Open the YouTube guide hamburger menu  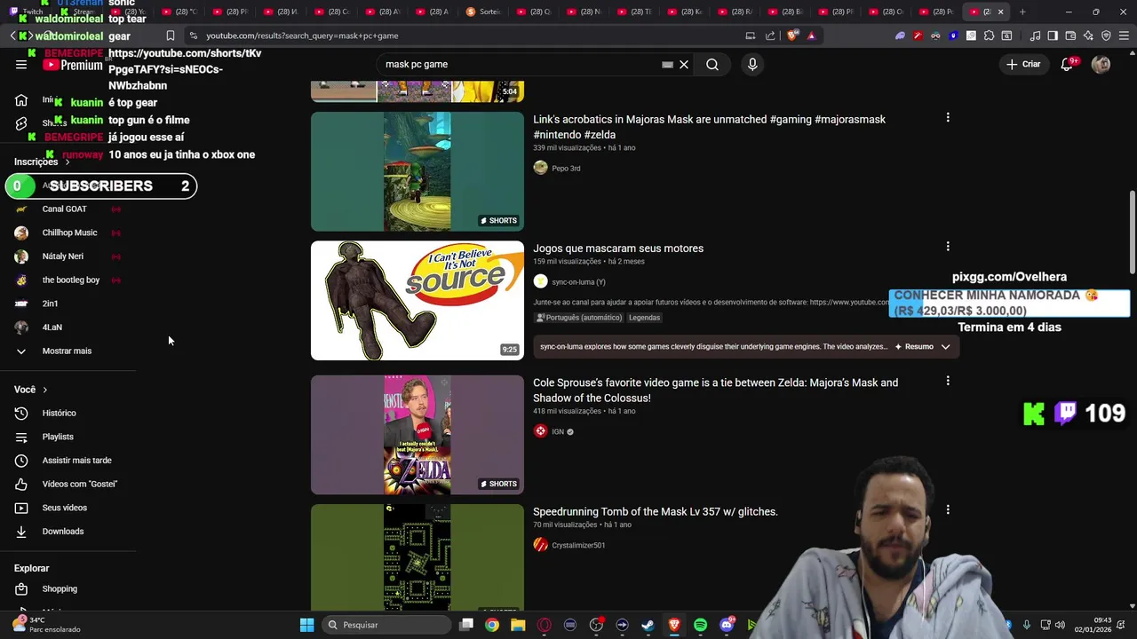21,64
